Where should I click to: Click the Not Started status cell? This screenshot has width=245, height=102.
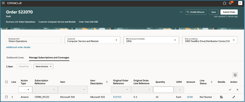pyautogui.click(x=206, y=97)
